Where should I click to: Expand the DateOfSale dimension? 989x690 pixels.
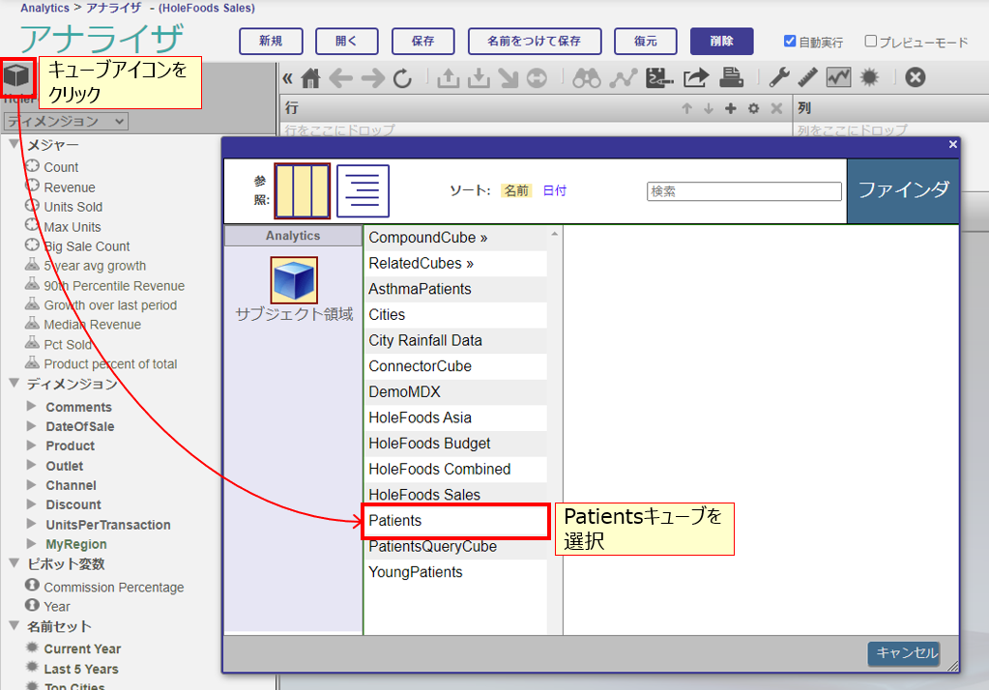point(32,426)
